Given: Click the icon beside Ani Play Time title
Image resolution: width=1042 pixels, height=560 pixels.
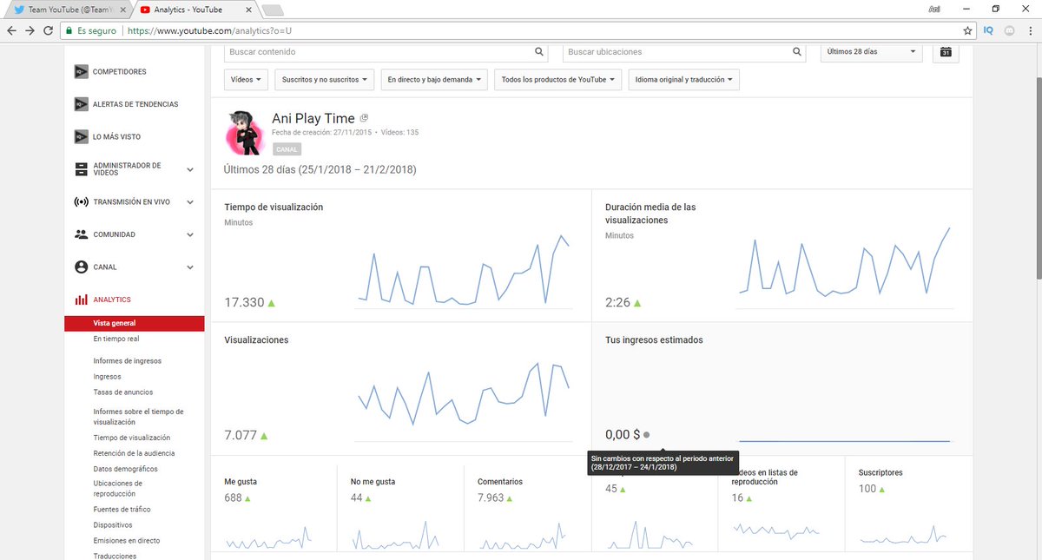Looking at the screenshot, I should (x=365, y=118).
